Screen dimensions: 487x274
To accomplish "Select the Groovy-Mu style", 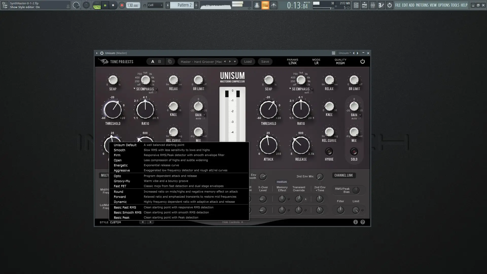I will 122,181.
